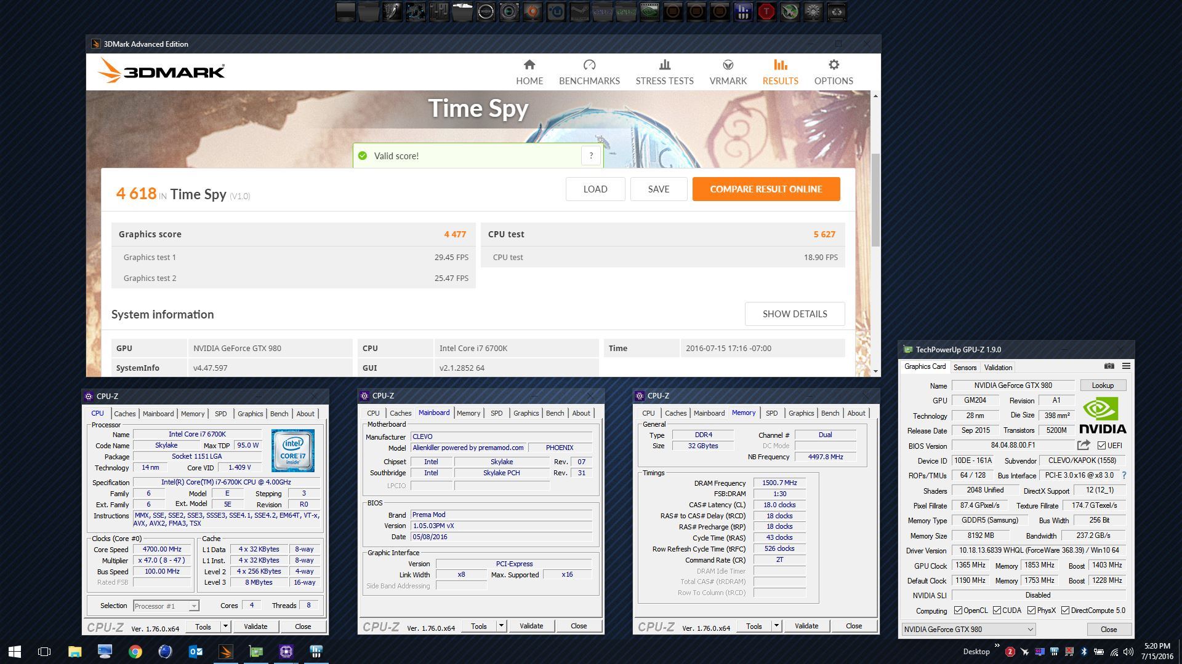This screenshot has height=664, width=1182.
Task: Toggle UEFI checkbox in GPU-Z
Action: [1102, 445]
